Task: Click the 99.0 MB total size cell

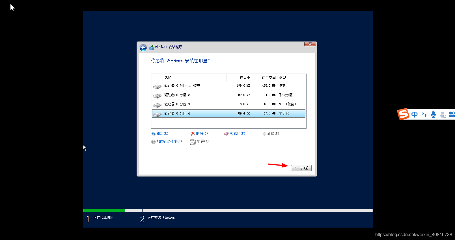Action: tap(244, 95)
